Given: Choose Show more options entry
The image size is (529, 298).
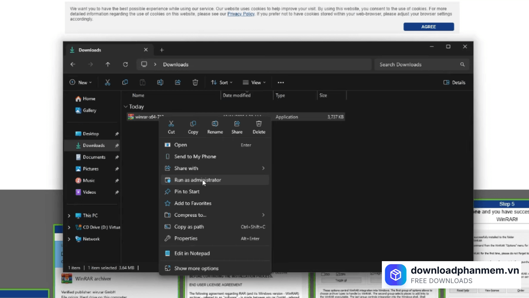Looking at the screenshot, I should 196,268.
